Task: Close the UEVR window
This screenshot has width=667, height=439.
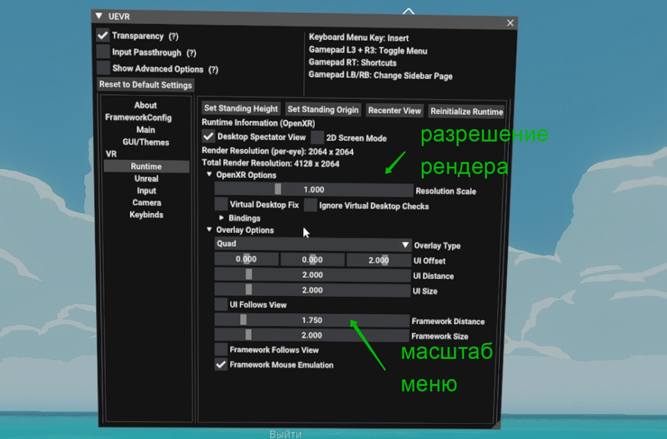Action: 510,23
